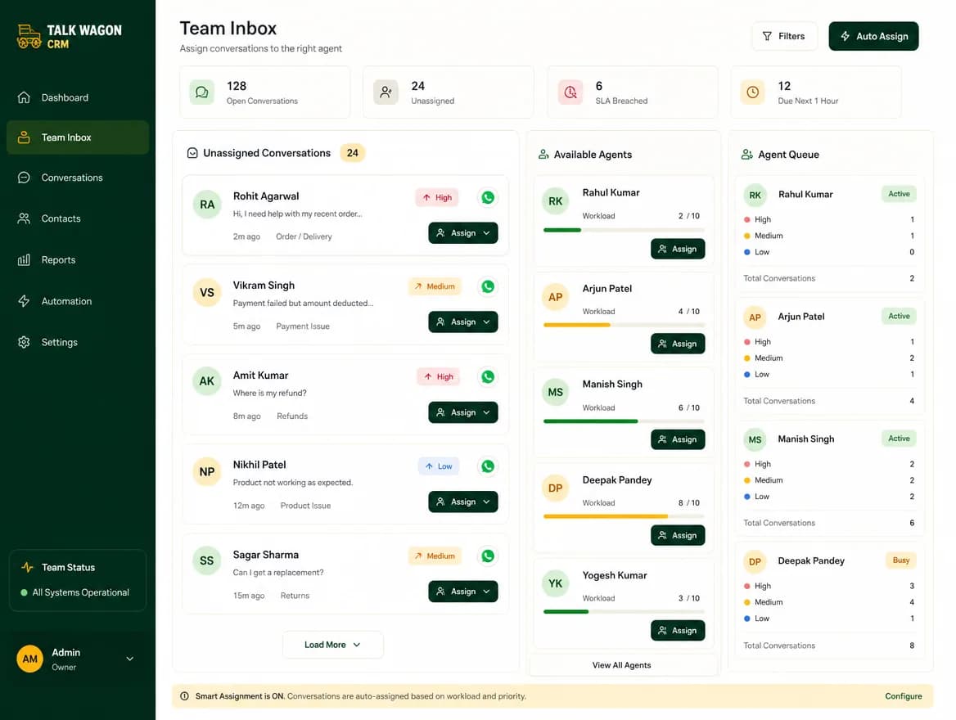This screenshot has height=720, width=956.
Task: Click the Medium priority tag on Vikram Singh
Action: pos(435,286)
